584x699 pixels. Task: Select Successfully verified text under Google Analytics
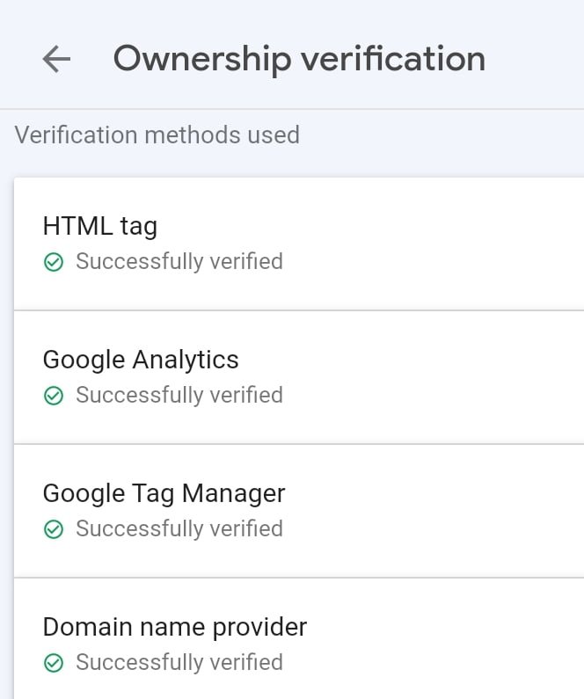[179, 396]
